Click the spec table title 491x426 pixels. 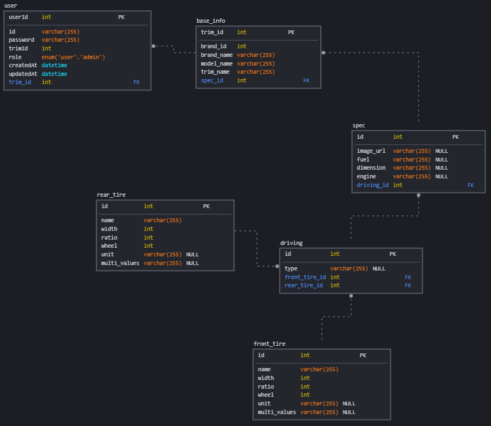358,125
